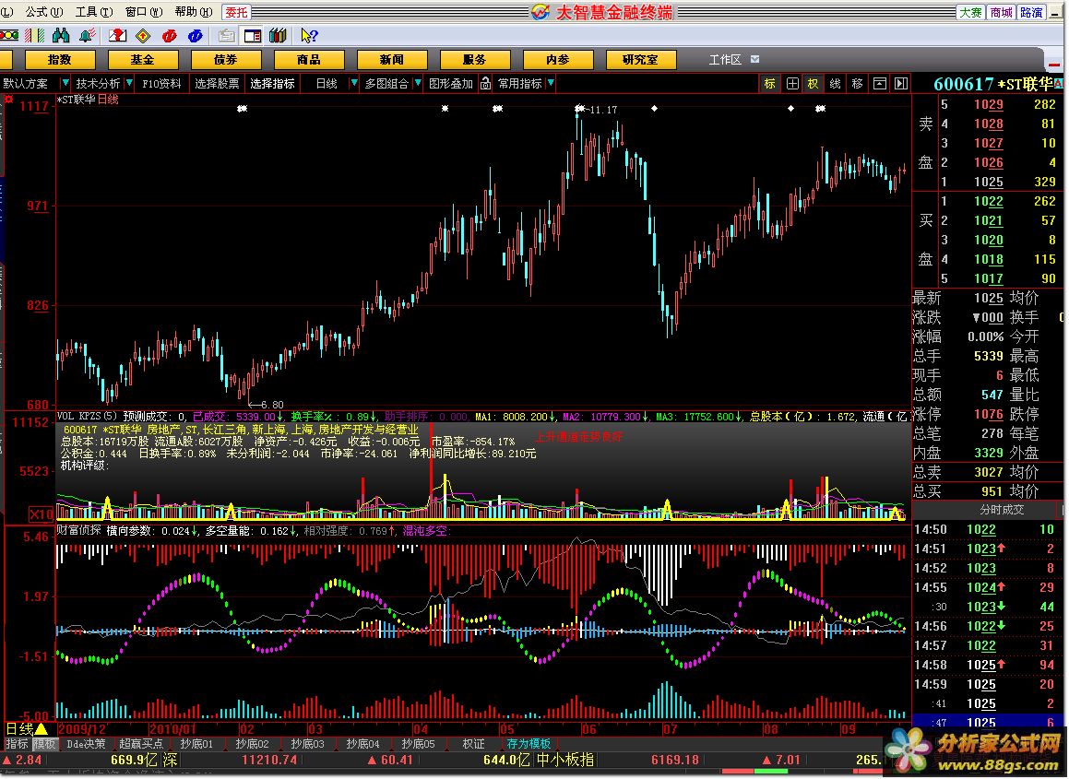Click the skip-right panel icon
This screenshot has width=1069, height=779.
tap(901, 83)
